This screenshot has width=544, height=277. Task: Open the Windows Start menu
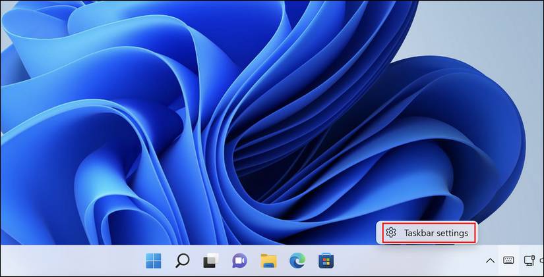154,261
